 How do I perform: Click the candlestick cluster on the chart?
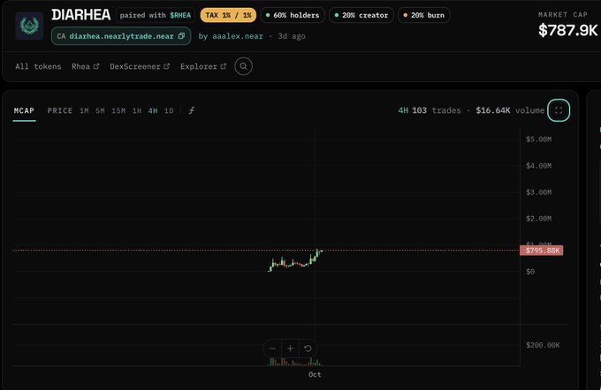295,260
